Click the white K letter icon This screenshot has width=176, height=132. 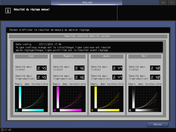(x=130, y=110)
